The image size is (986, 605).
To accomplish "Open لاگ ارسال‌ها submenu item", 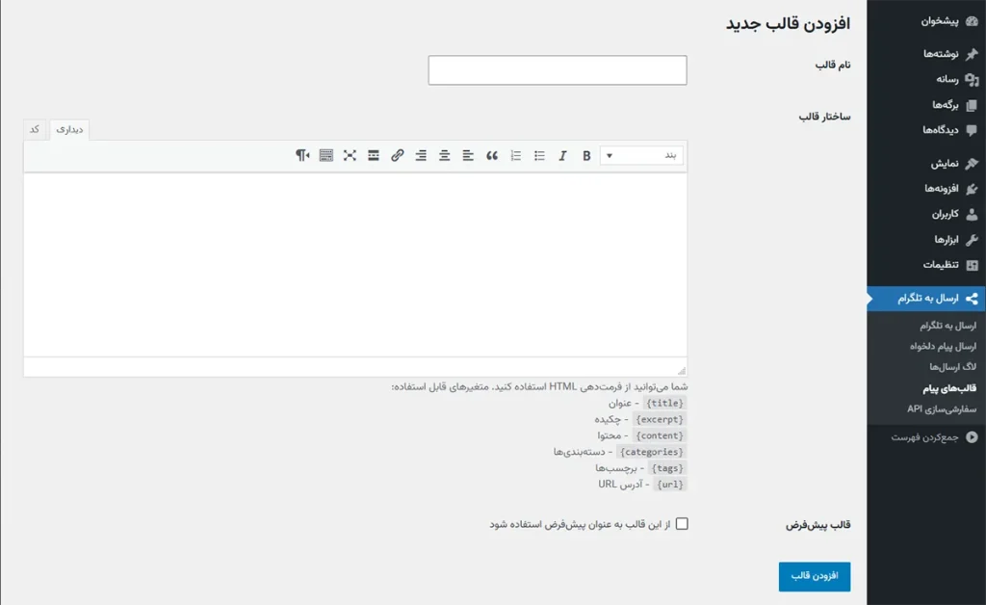I will pyautogui.click(x=952, y=367).
